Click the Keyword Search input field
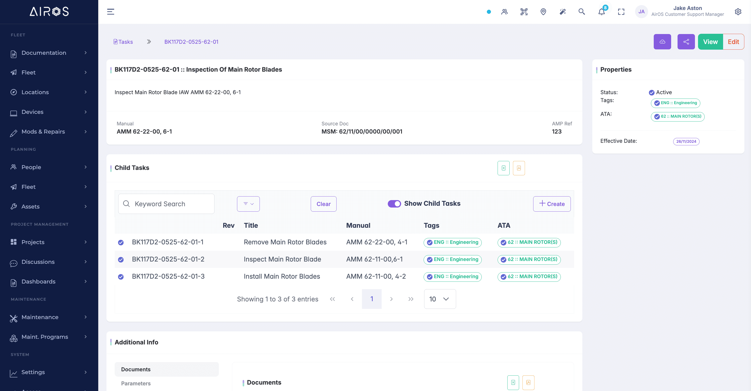The width and height of the screenshot is (751, 391). pyautogui.click(x=170, y=204)
